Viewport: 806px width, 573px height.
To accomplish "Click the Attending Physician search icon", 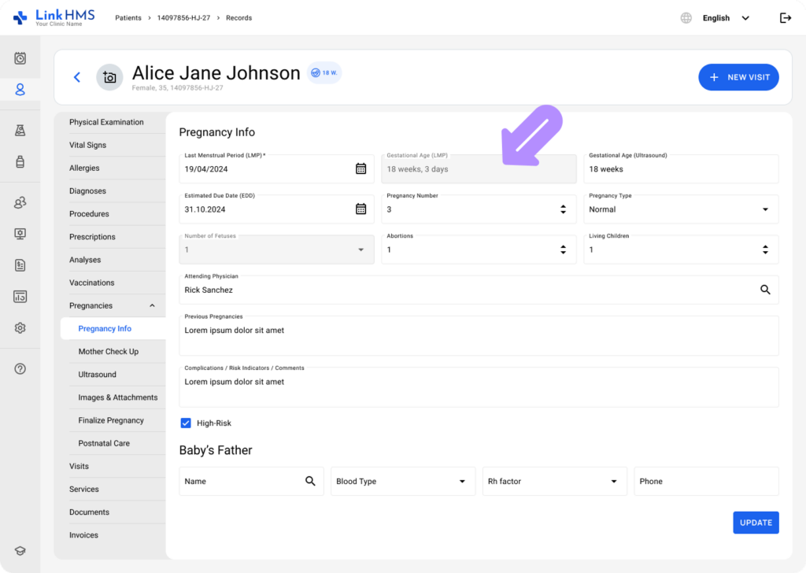I will point(765,290).
